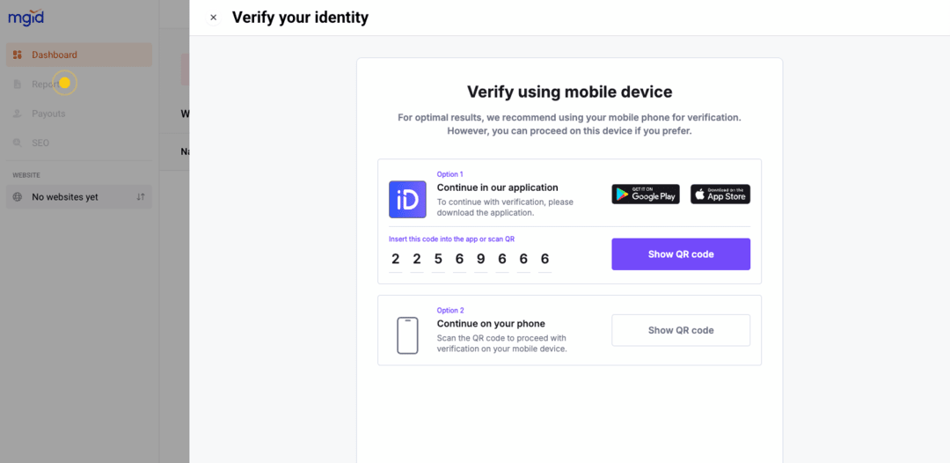Click the globe icon in website selector

(18, 197)
